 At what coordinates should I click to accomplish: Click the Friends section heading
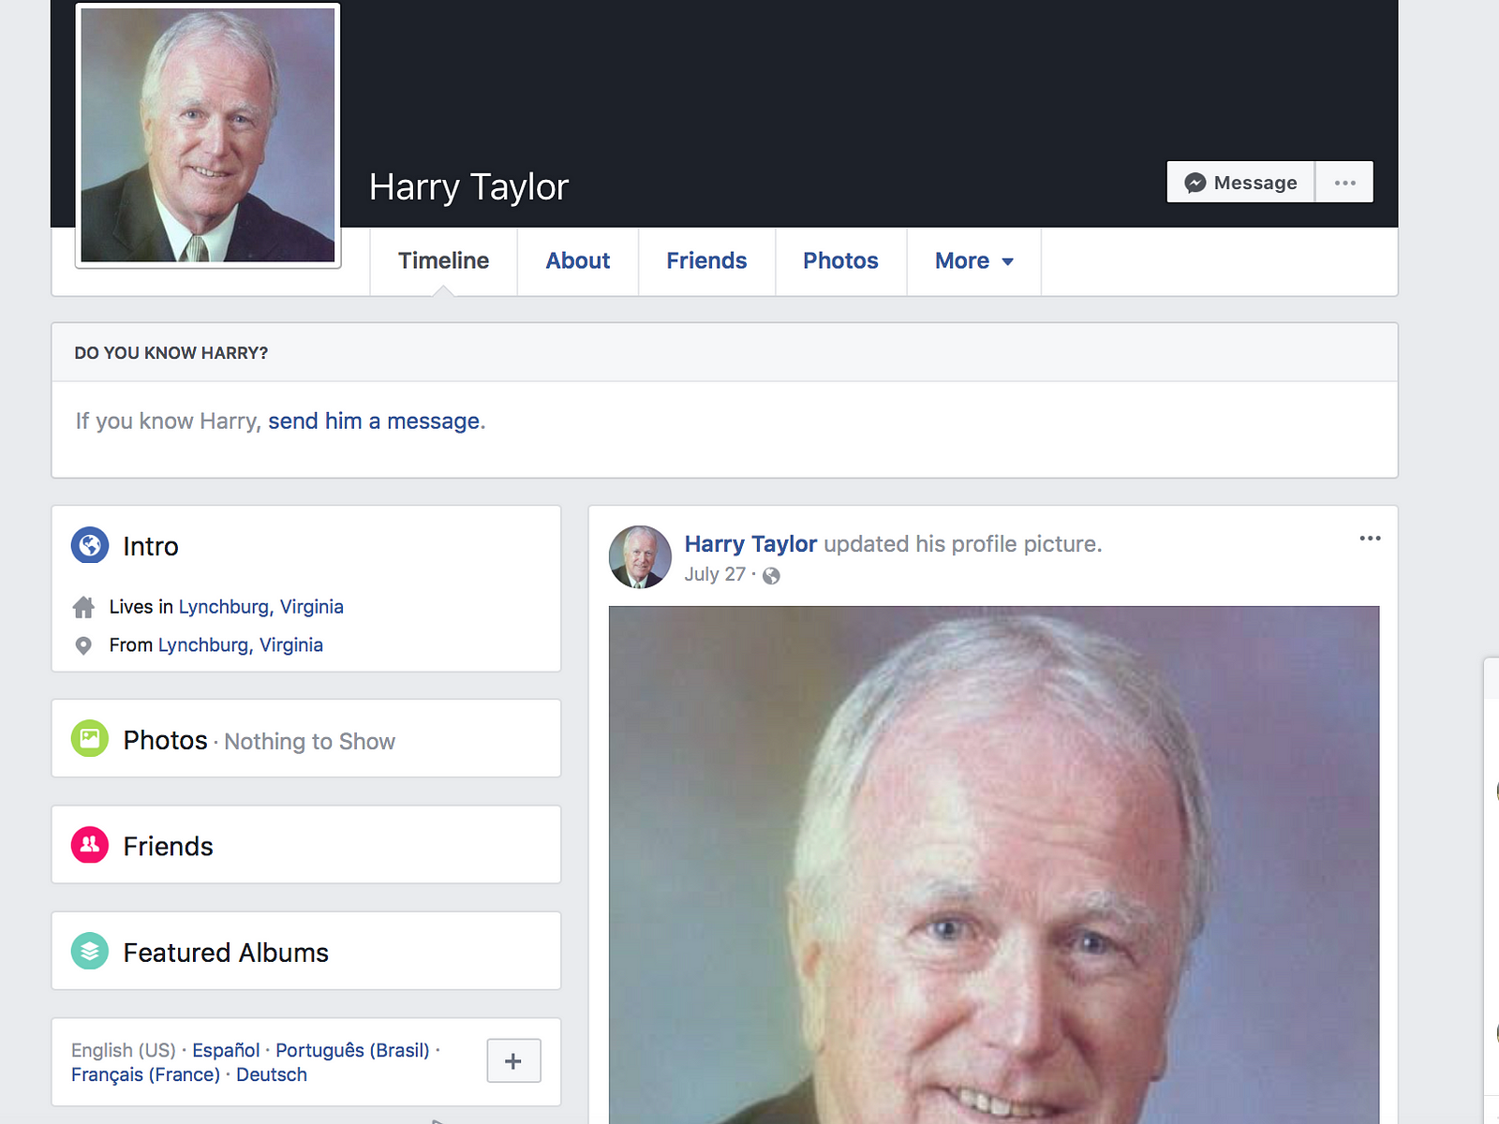tap(168, 846)
